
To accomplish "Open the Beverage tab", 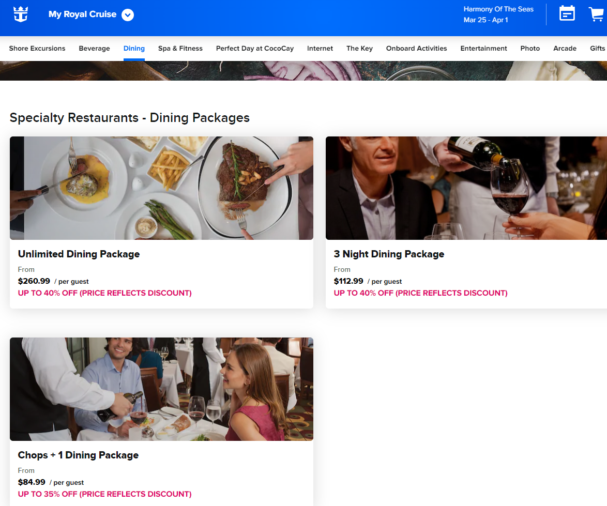I will pyautogui.click(x=95, y=49).
